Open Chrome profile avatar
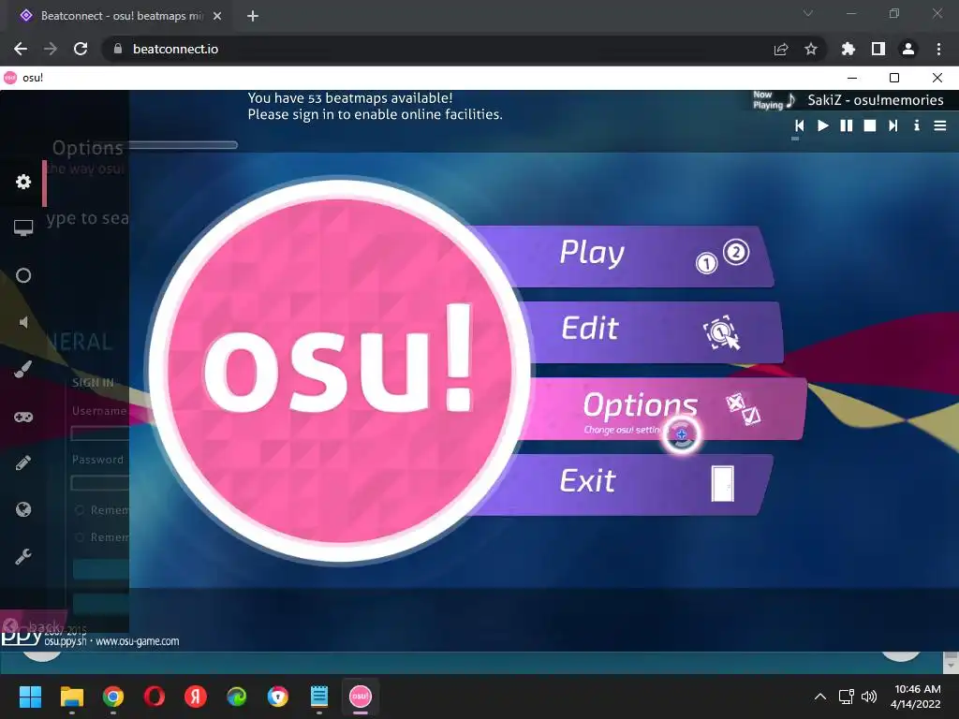 point(908,49)
